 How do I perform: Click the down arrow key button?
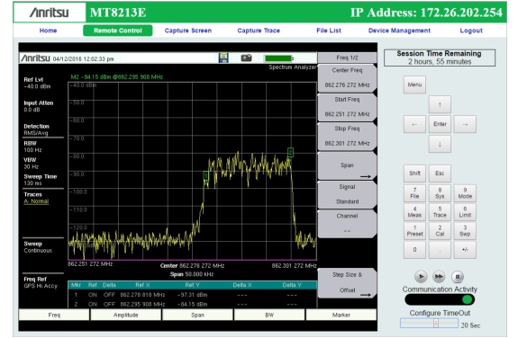point(440,144)
